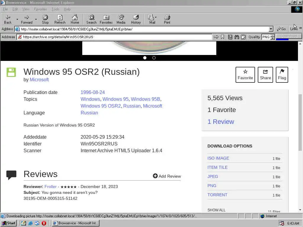Launch Internet Explorer from quick launch
The height and width of the screenshot is (227, 303).
[x=30, y=223]
